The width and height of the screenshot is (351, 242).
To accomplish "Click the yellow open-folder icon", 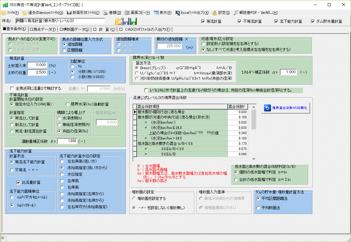I will click(x=118, y=21).
